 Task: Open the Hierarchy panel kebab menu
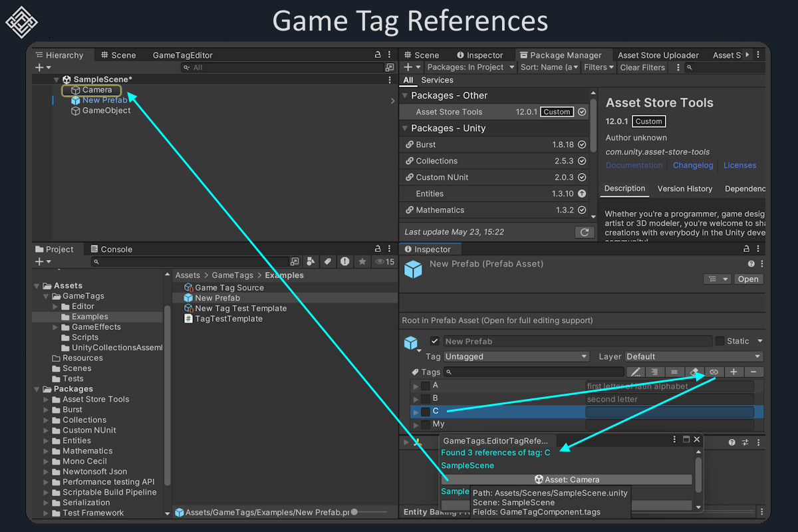[390, 55]
